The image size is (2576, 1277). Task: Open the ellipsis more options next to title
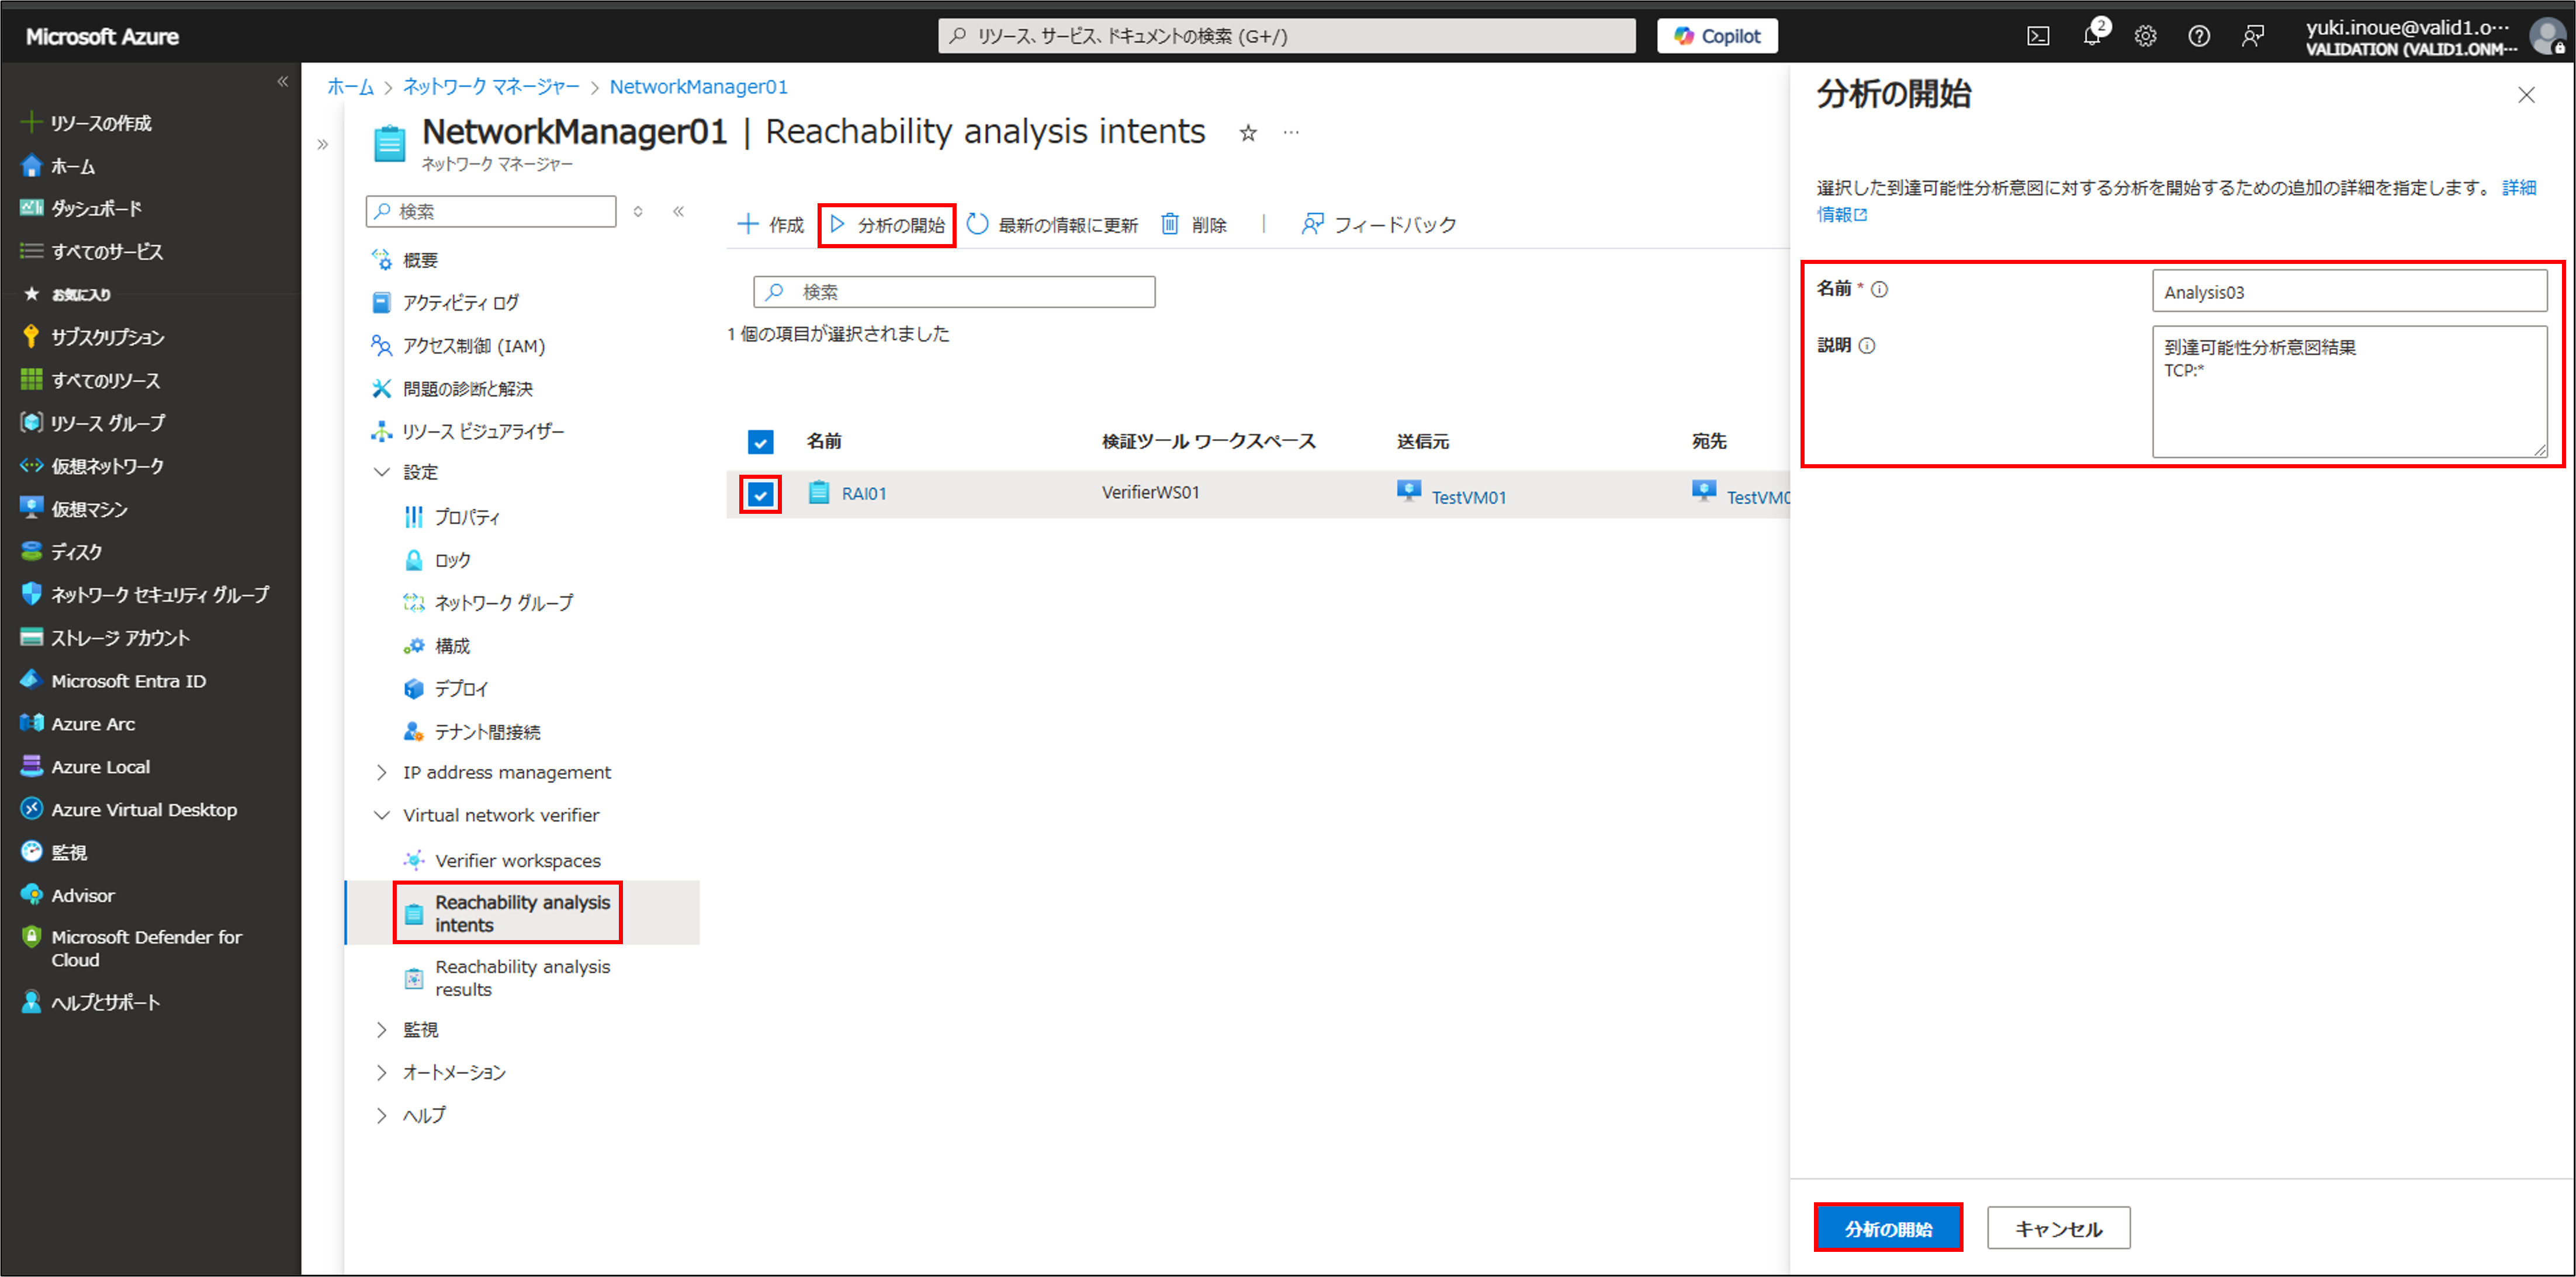tap(1291, 132)
